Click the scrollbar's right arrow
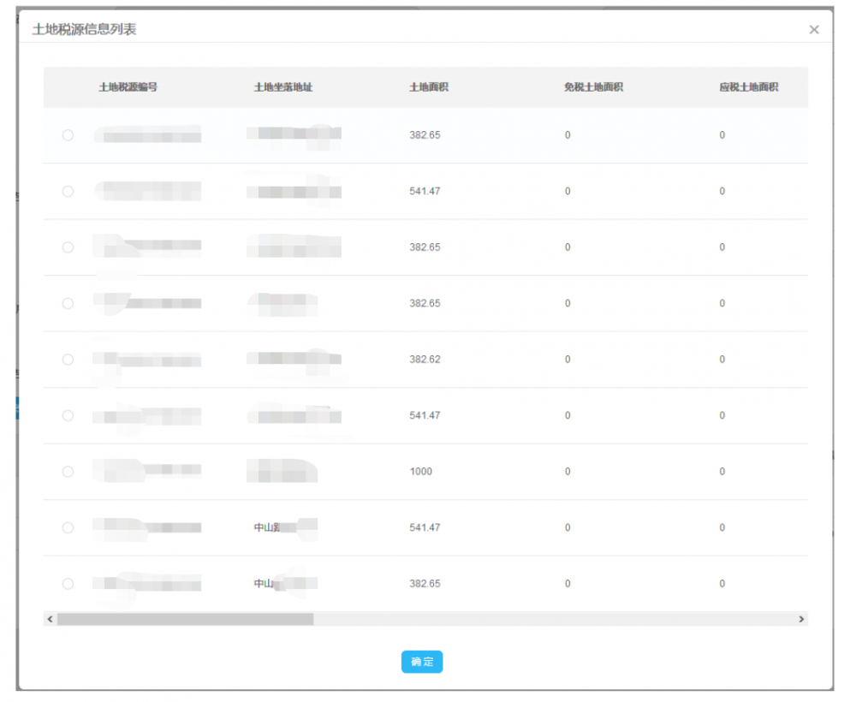This screenshot has height=702, width=856. click(x=801, y=618)
